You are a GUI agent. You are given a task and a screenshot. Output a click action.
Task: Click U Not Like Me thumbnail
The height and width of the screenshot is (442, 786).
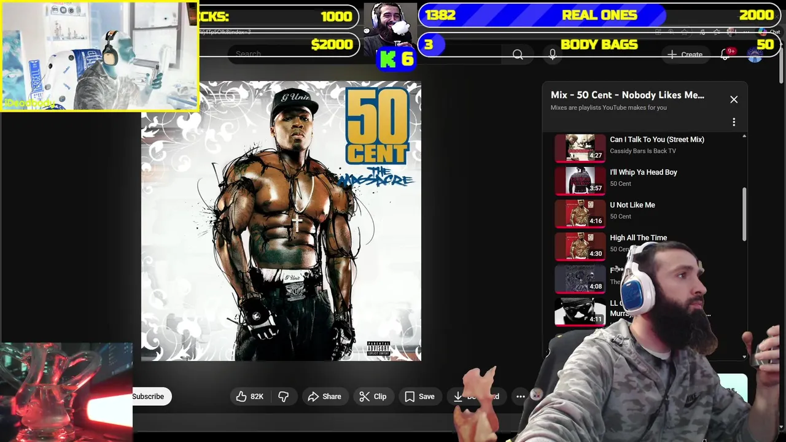coord(580,213)
